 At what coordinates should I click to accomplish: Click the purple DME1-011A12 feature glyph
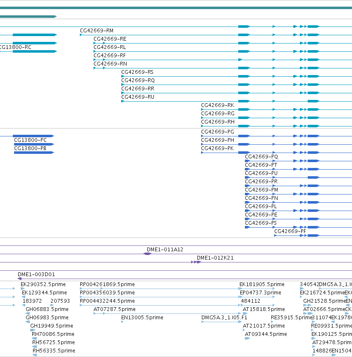(147, 254)
